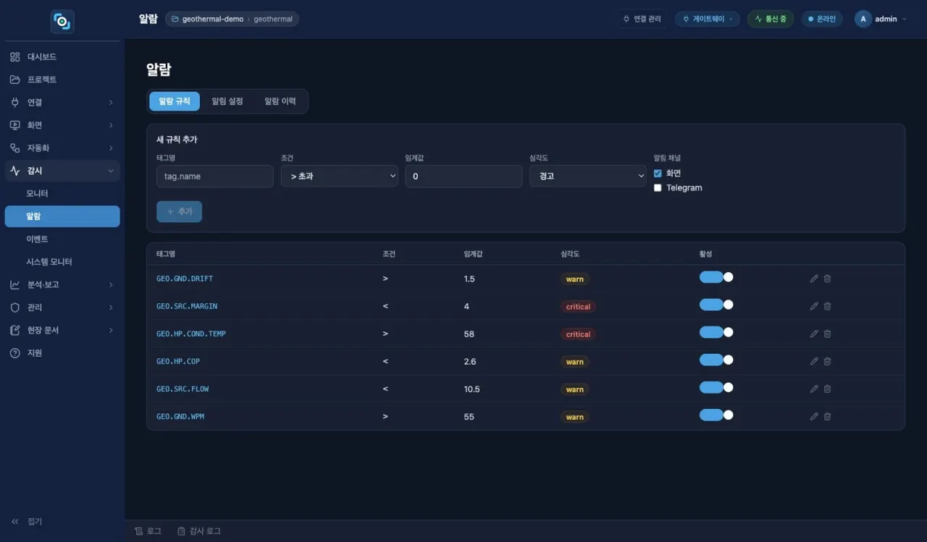
Task: Open 모니터 under 감시 in the sidebar
Action: click(62, 194)
